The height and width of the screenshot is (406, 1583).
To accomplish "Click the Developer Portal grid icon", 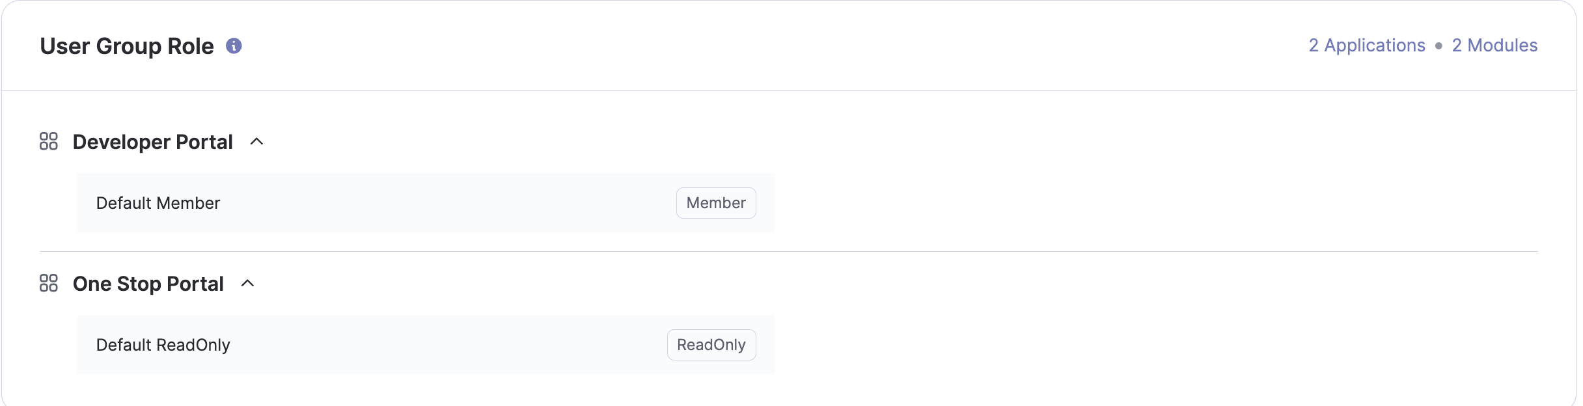I will coord(49,141).
